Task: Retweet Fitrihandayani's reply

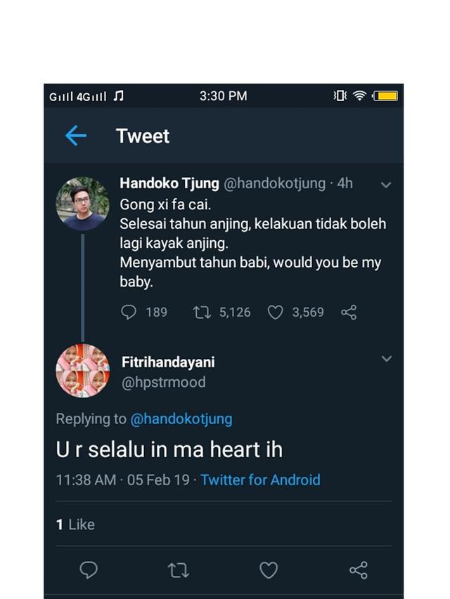Action: pyautogui.click(x=178, y=570)
